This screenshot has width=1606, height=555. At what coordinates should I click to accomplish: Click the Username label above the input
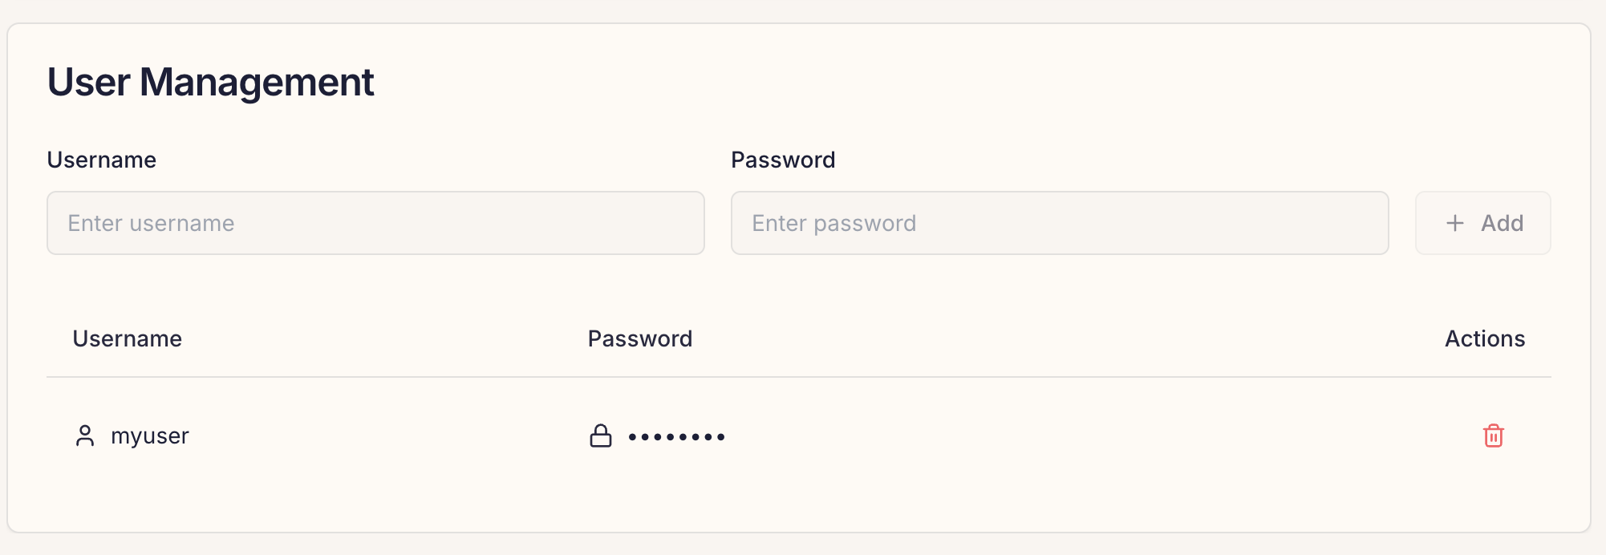click(x=102, y=160)
